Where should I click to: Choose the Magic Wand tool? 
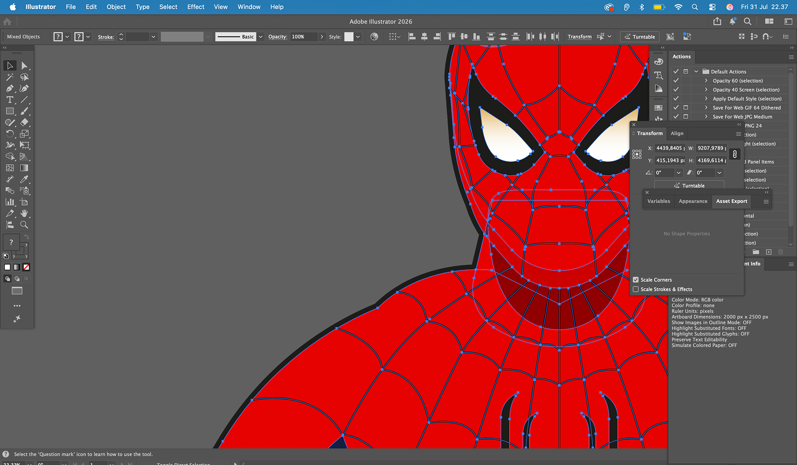(10, 77)
